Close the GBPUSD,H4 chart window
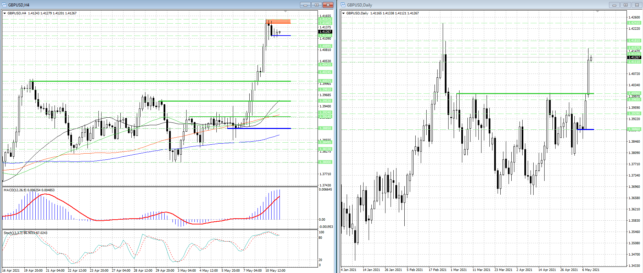The image size is (643, 273). [x=328, y=5]
